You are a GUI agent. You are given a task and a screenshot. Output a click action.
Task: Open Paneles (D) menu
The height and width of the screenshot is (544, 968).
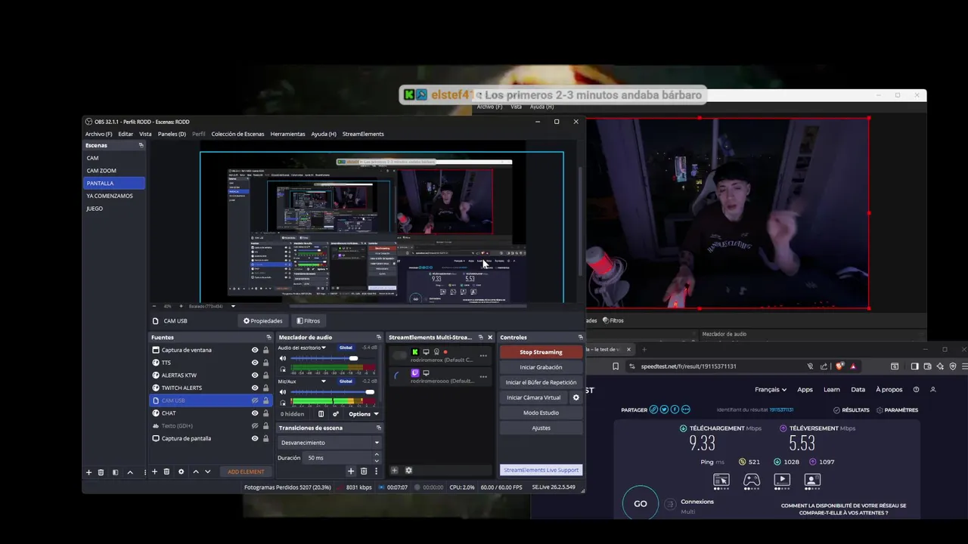tap(172, 134)
